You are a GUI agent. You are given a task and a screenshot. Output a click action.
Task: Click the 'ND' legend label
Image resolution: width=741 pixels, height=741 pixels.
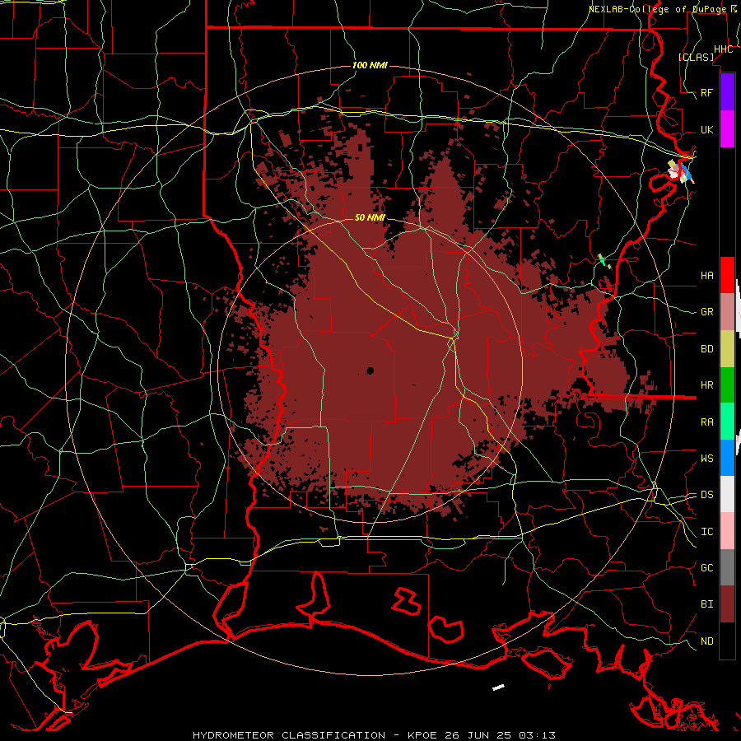[706, 641]
